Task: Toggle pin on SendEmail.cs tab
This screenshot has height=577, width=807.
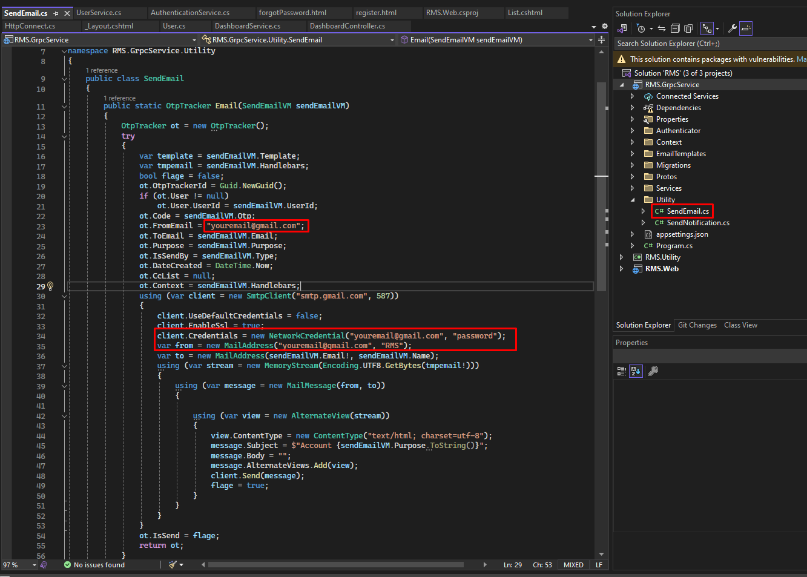Action: coord(56,13)
